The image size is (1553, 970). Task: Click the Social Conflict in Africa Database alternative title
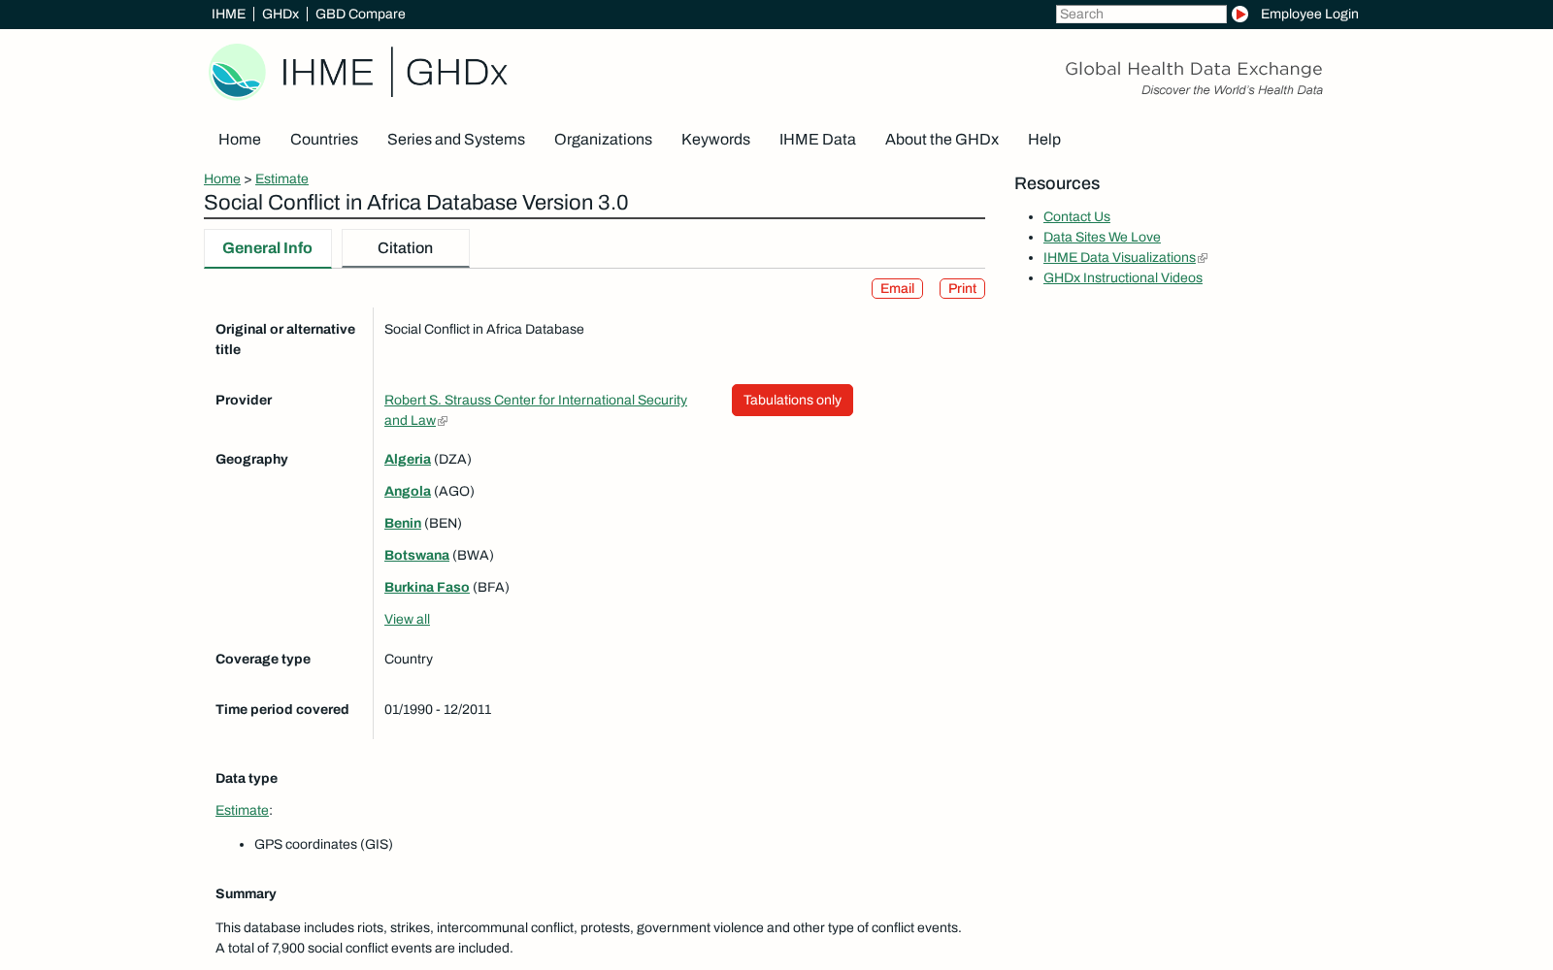pyautogui.click(x=484, y=329)
